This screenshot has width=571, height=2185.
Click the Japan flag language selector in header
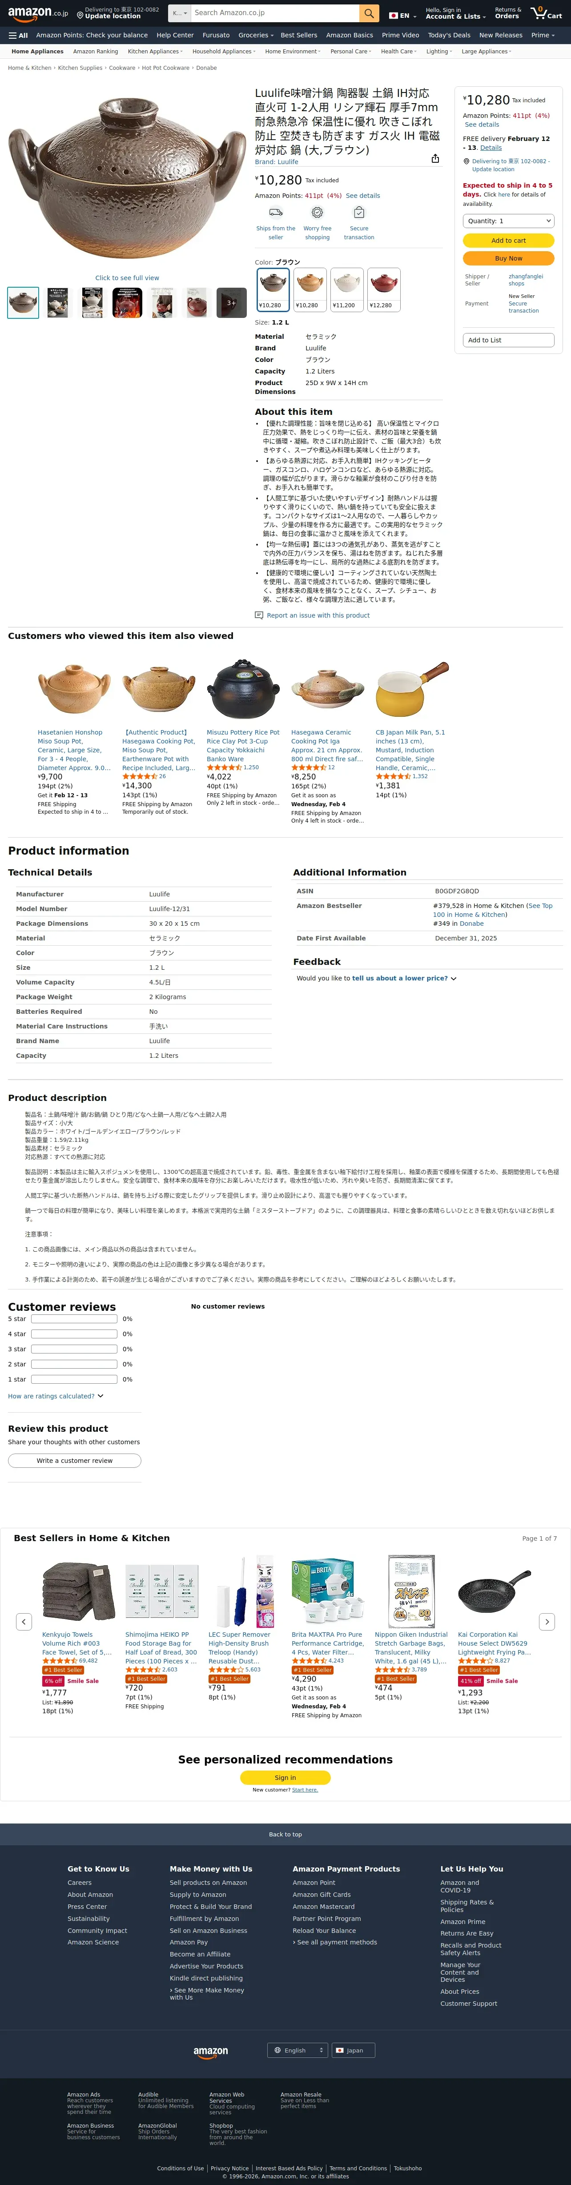click(402, 15)
